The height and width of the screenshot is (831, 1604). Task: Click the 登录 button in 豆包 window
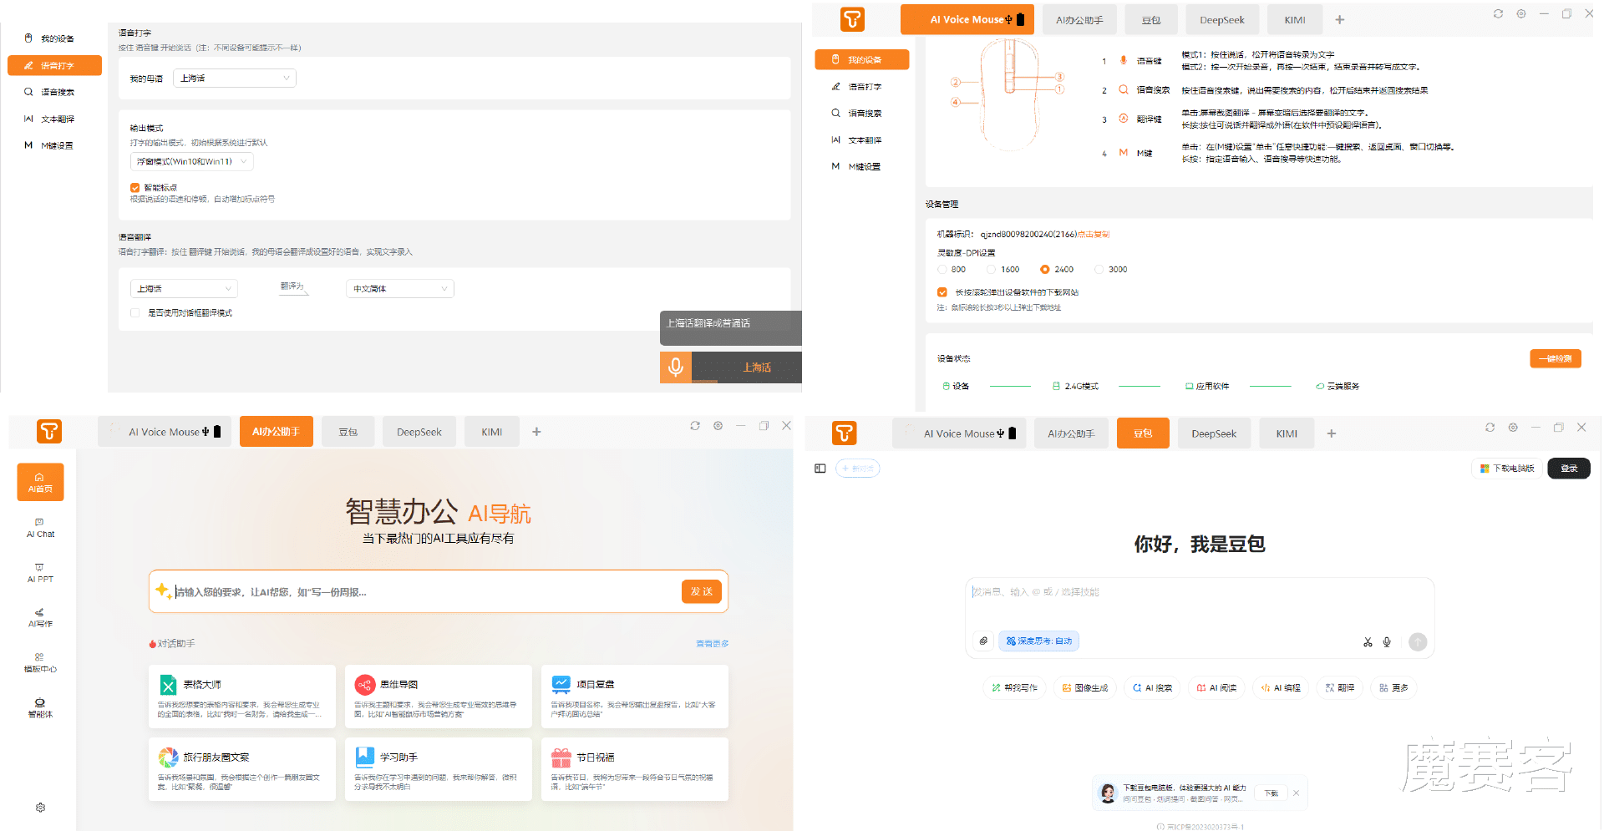[x=1568, y=469]
